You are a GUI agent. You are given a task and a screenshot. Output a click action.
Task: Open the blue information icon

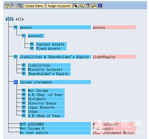click(x=100, y=6)
